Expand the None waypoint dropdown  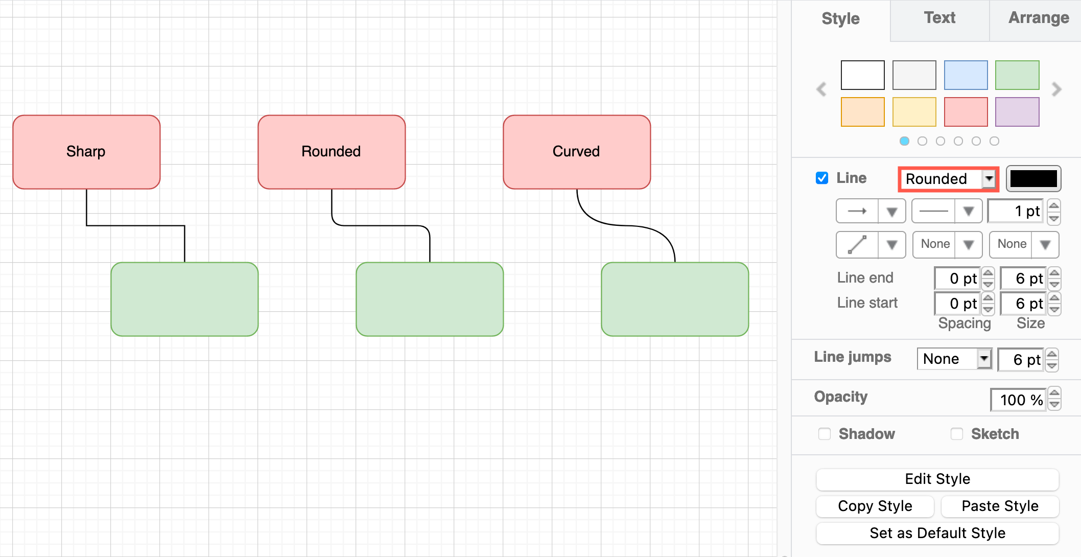coord(970,244)
